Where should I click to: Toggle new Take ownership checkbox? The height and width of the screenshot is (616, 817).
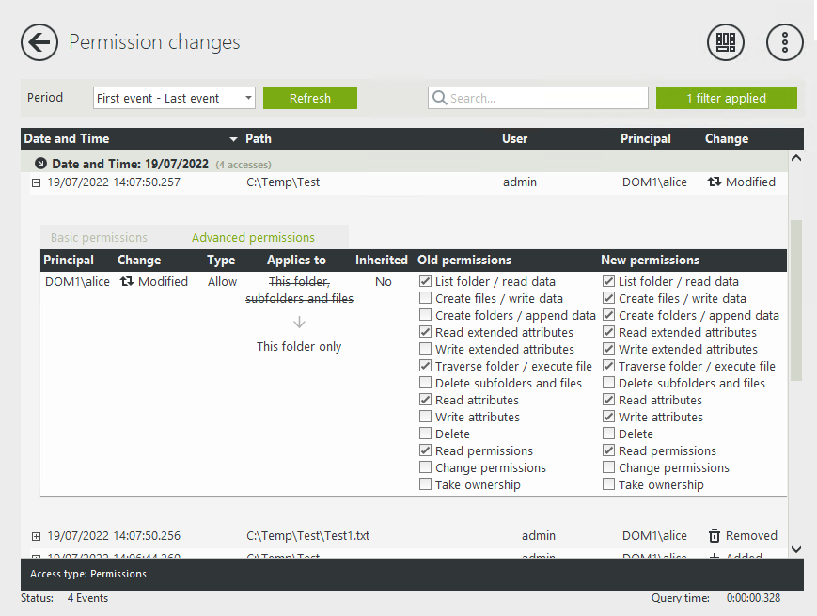(x=609, y=484)
